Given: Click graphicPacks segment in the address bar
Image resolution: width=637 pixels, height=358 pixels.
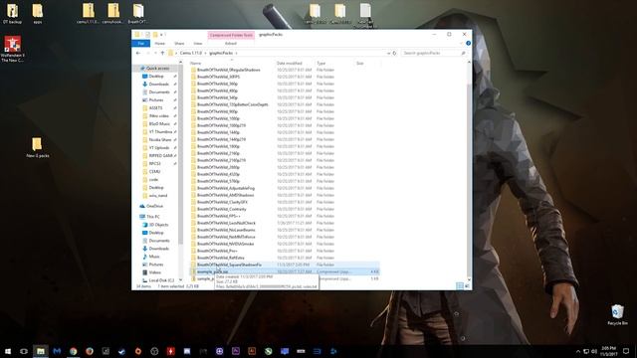Looking at the screenshot, I should point(221,53).
